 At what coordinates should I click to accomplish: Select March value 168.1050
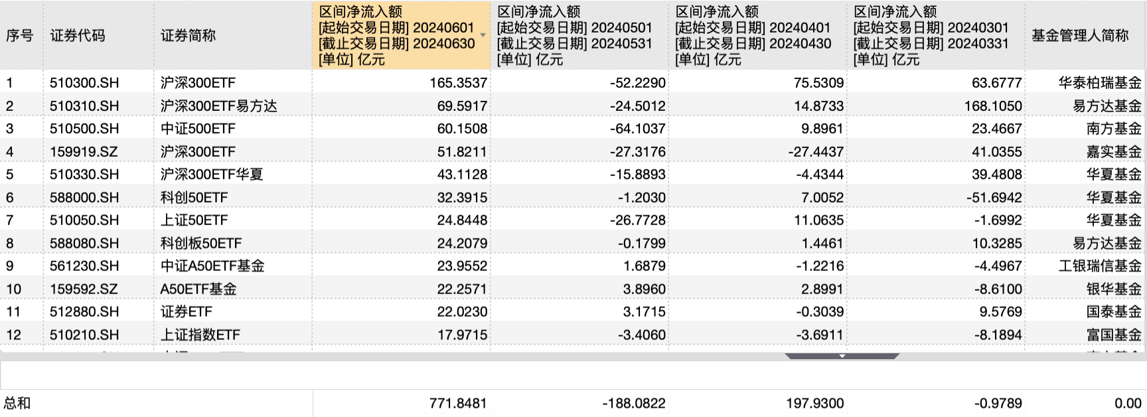993,106
